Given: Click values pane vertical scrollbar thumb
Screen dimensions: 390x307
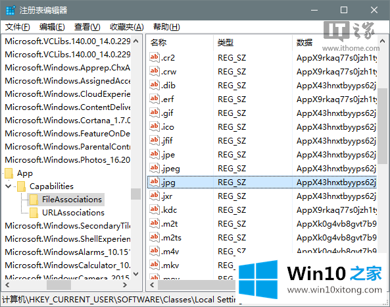Looking at the screenshot, I should [382, 126].
